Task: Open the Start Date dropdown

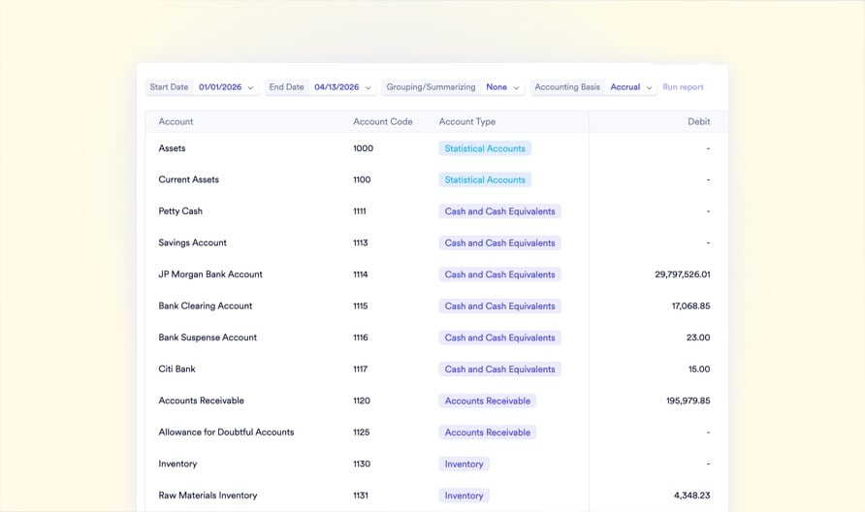Action: tap(202, 87)
